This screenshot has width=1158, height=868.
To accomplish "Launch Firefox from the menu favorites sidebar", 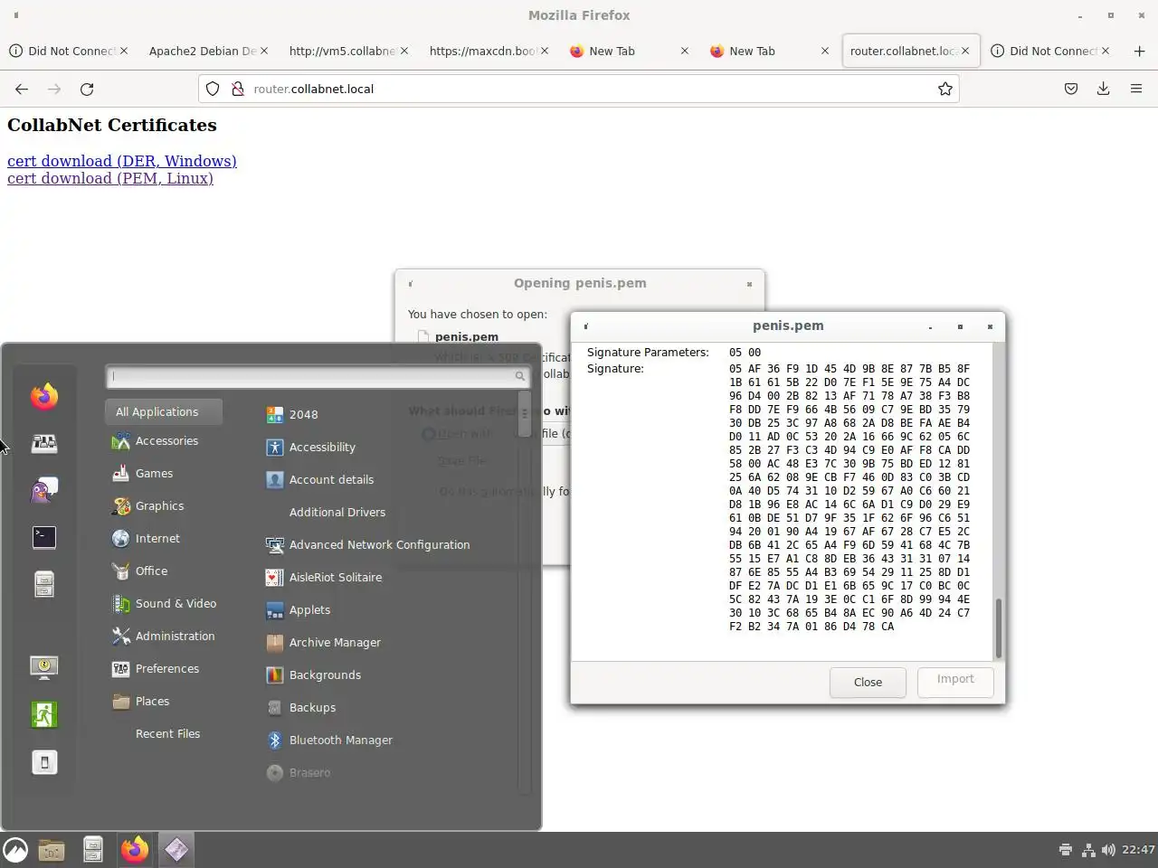I will pyautogui.click(x=44, y=396).
